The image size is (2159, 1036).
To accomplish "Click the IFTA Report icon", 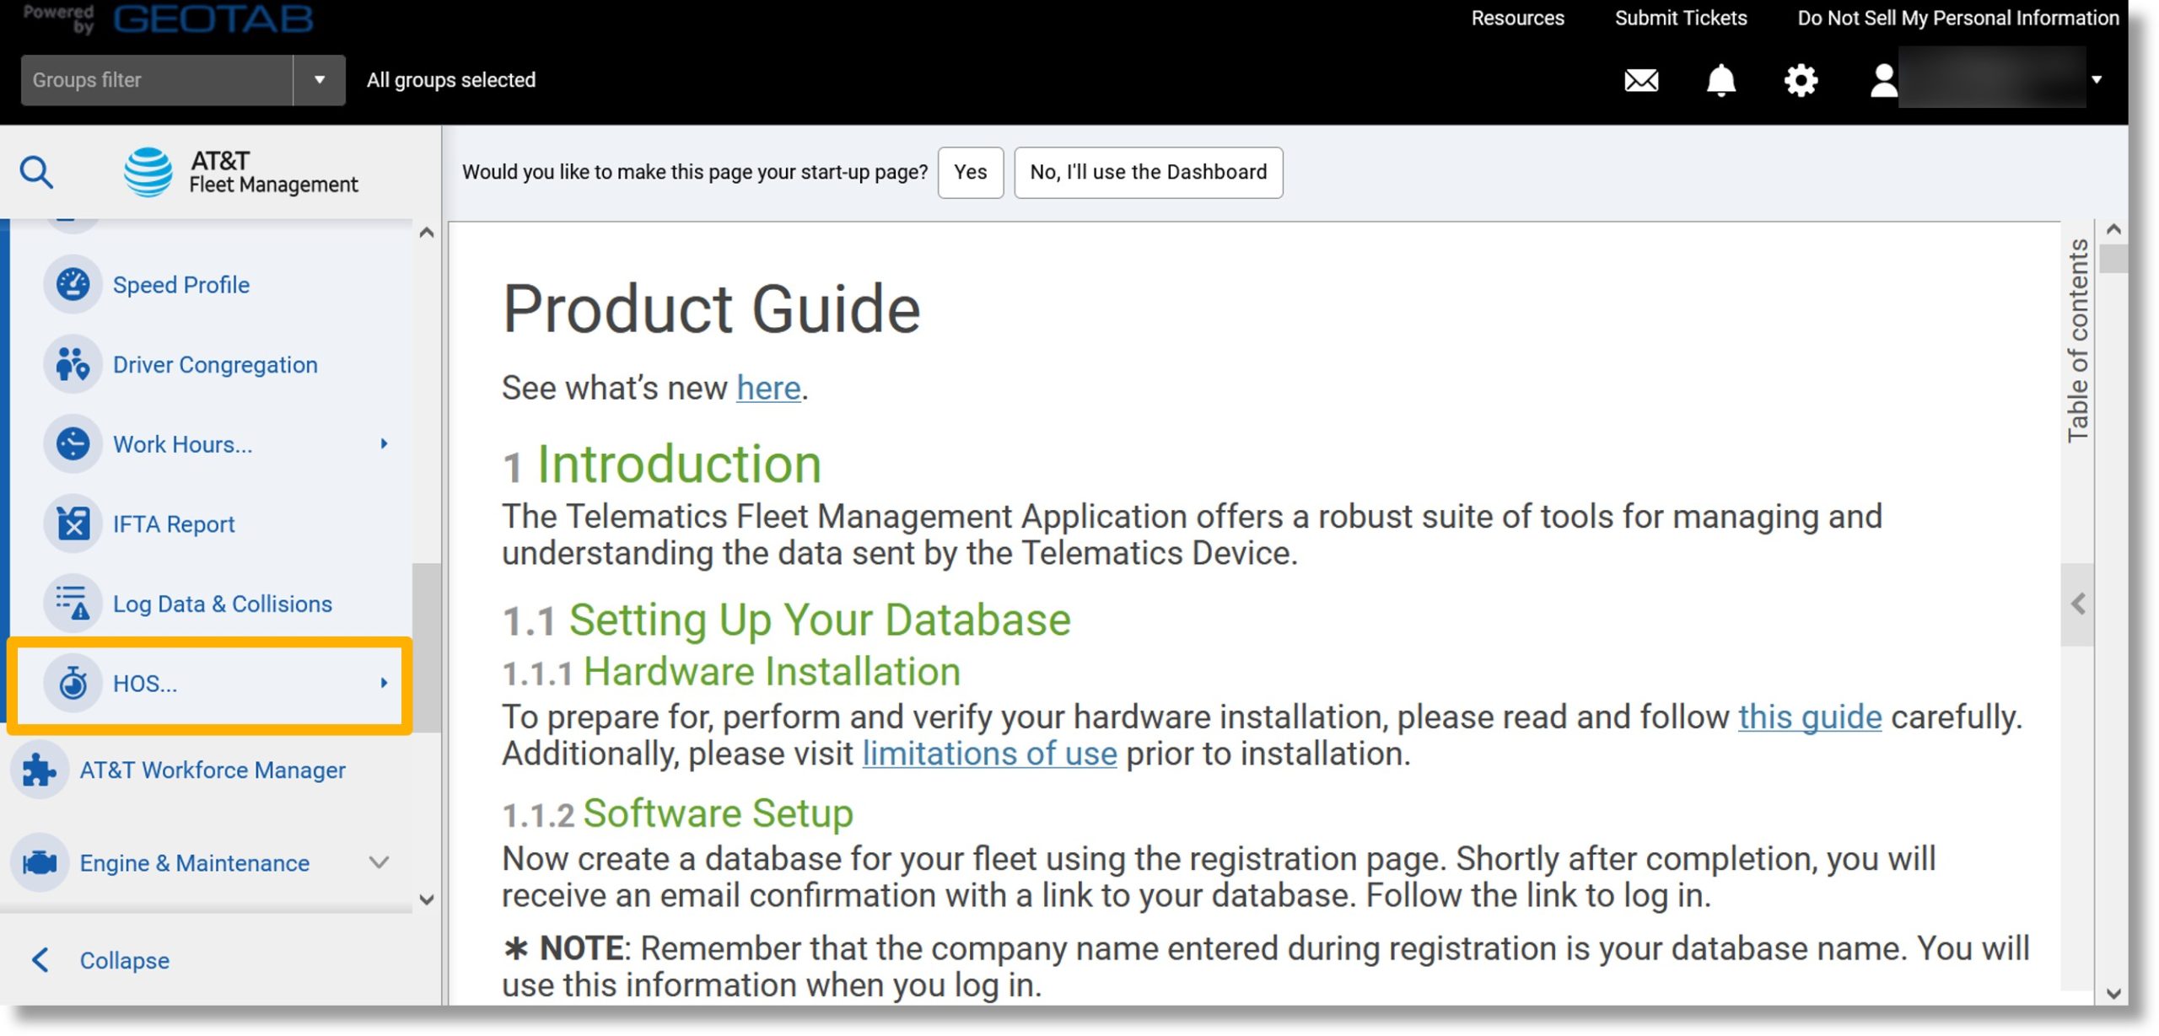I will [73, 523].
